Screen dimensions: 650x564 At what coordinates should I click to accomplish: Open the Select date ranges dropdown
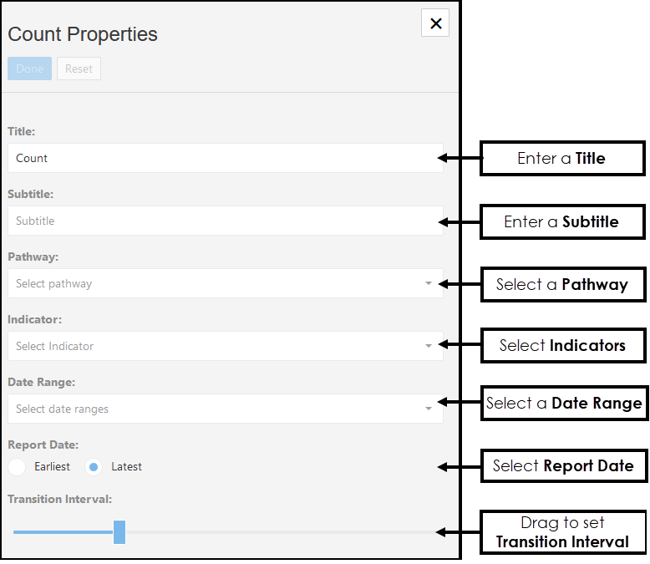pos(217,409)
